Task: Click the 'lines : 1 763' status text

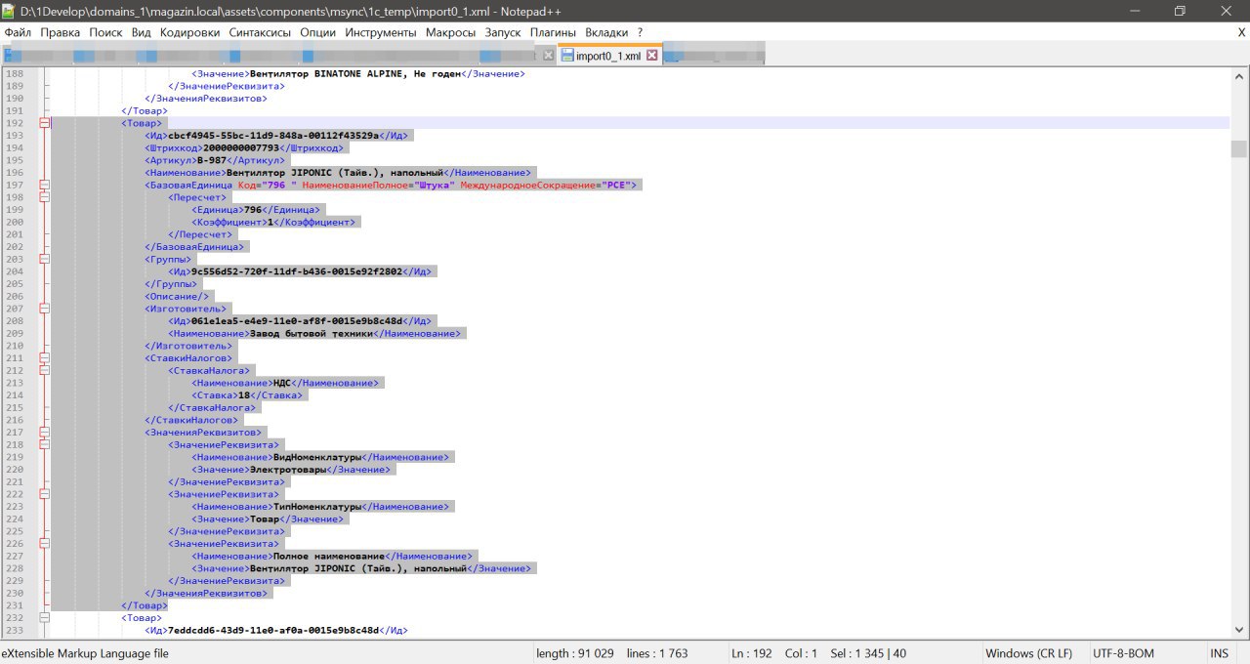Action: pyautogui.click(x=657, y=653)
